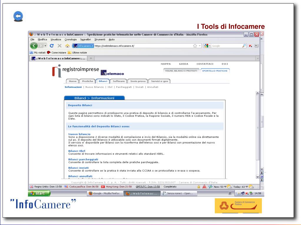
Task: Switch to the Bilanci tab
Action: (103, 81)
